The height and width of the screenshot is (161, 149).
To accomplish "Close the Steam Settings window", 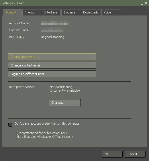I will point(146,3).
